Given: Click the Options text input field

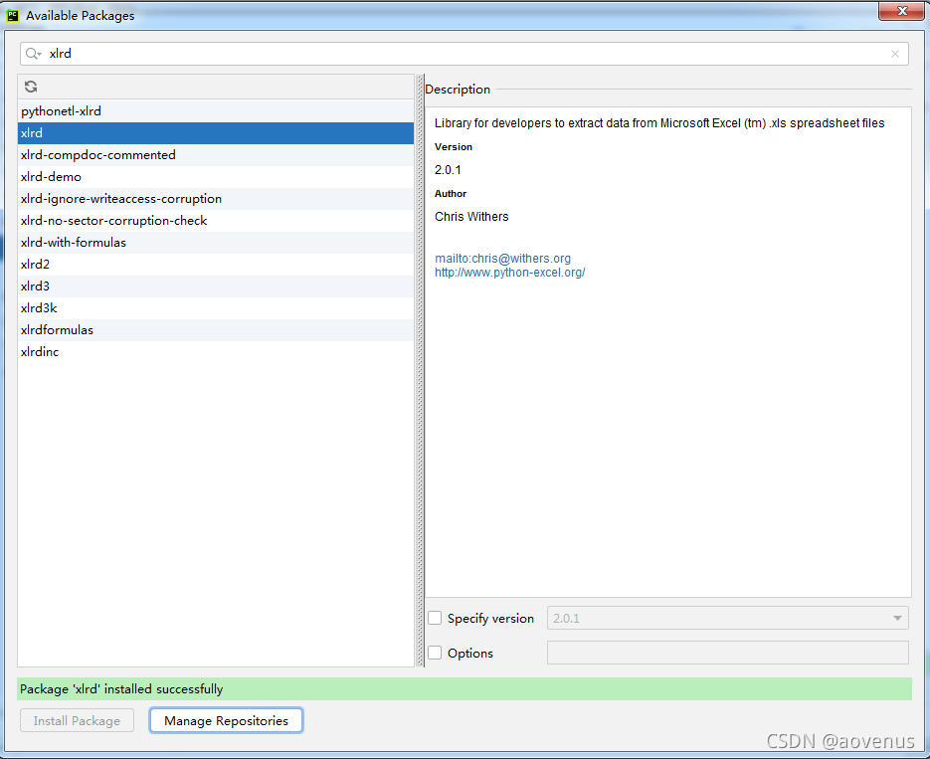Looking at the screenshot, I should [x=727, y=653].
